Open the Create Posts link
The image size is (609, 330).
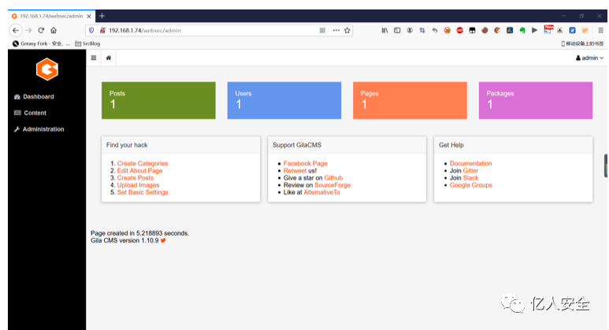[136, 178]
